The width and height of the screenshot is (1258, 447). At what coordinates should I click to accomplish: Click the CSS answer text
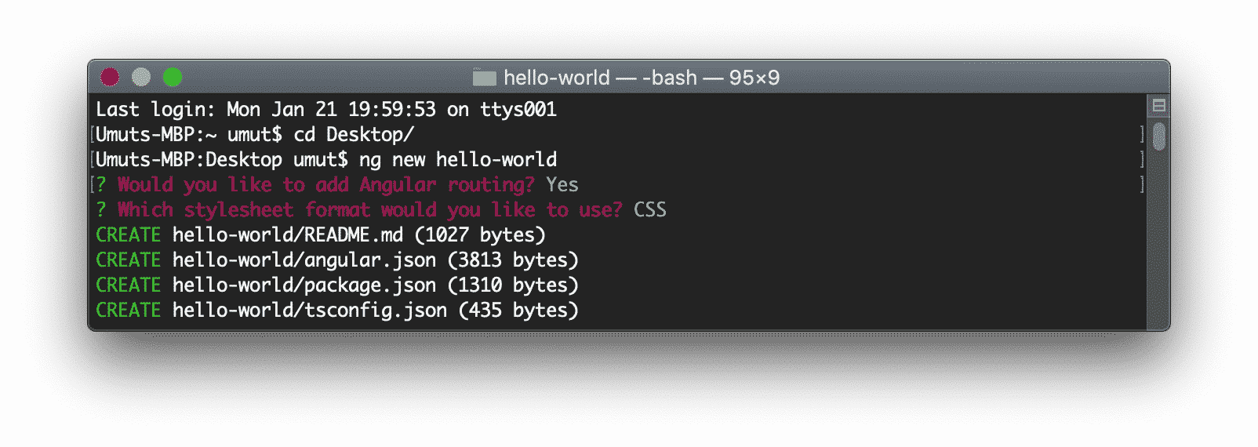point(650,209)
